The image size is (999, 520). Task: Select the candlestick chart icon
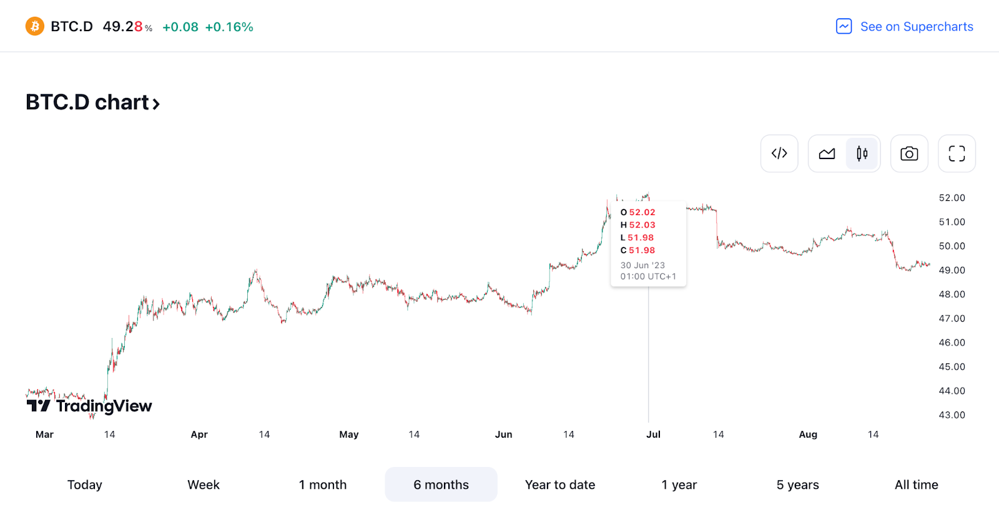pyautogui.click(x=862, y=153)
